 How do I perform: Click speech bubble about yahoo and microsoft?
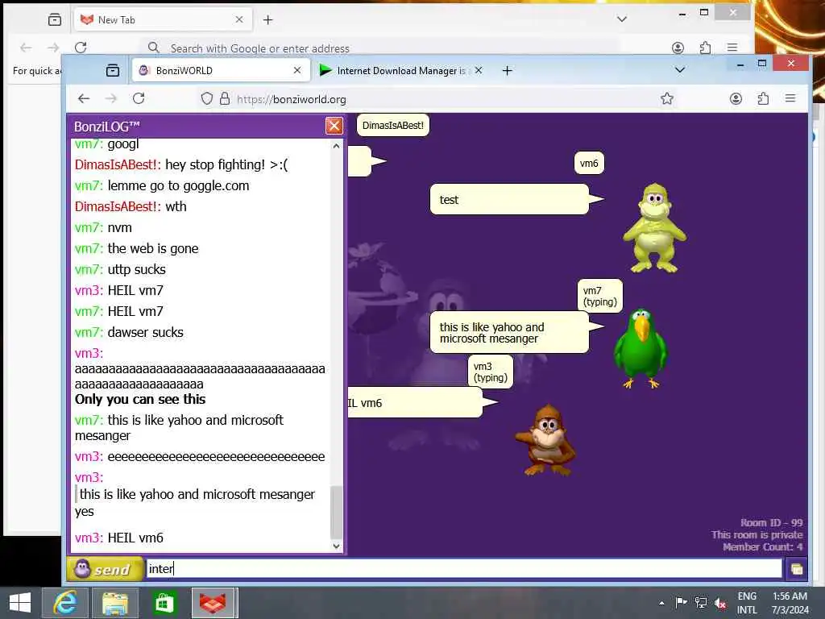click(x=509, y=333)
